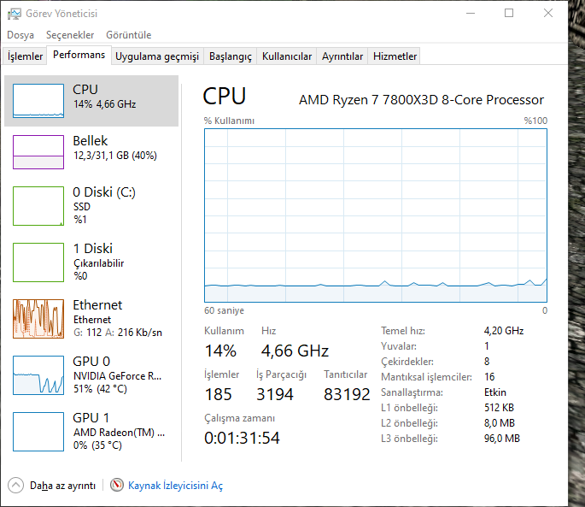Open the Bellek memory graph thumbnail

point(38,151)
